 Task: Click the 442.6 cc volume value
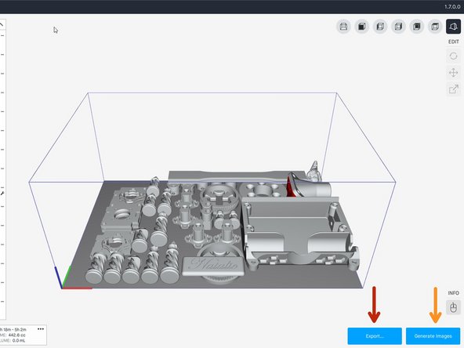pyautogui.click(x=17, y=335)
